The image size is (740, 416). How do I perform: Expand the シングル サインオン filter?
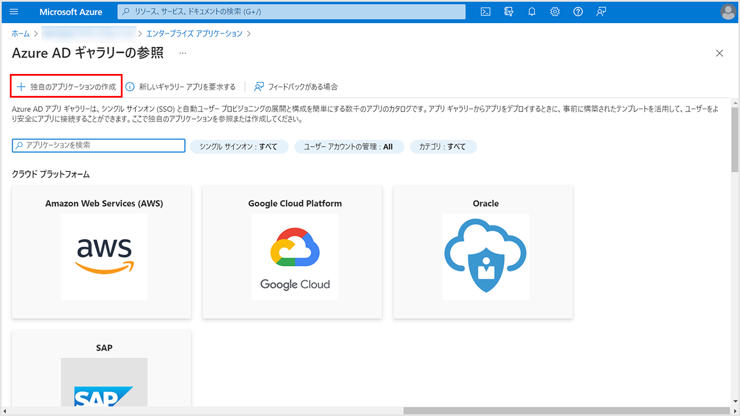pos(239,147)
